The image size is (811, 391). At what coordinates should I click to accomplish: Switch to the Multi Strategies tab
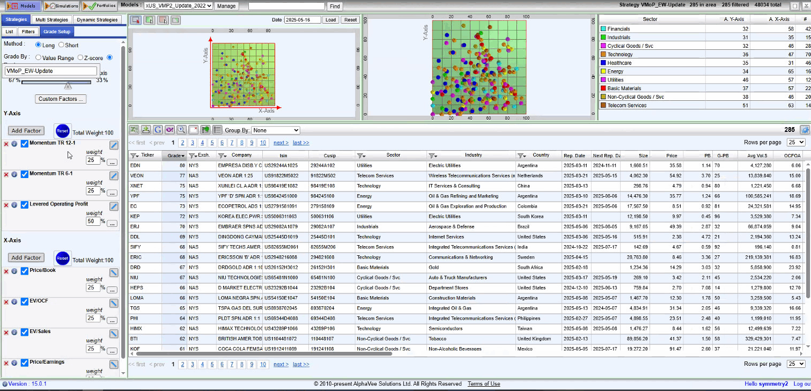[51, 20]
